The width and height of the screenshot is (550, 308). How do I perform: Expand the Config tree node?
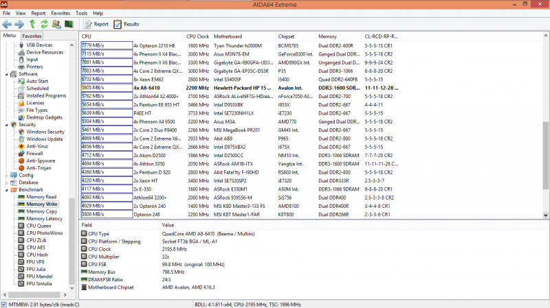[7, 176]
